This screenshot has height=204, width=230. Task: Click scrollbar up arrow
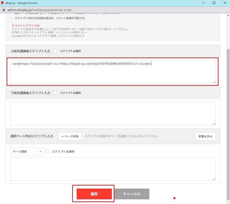click(x=228, y=15)
